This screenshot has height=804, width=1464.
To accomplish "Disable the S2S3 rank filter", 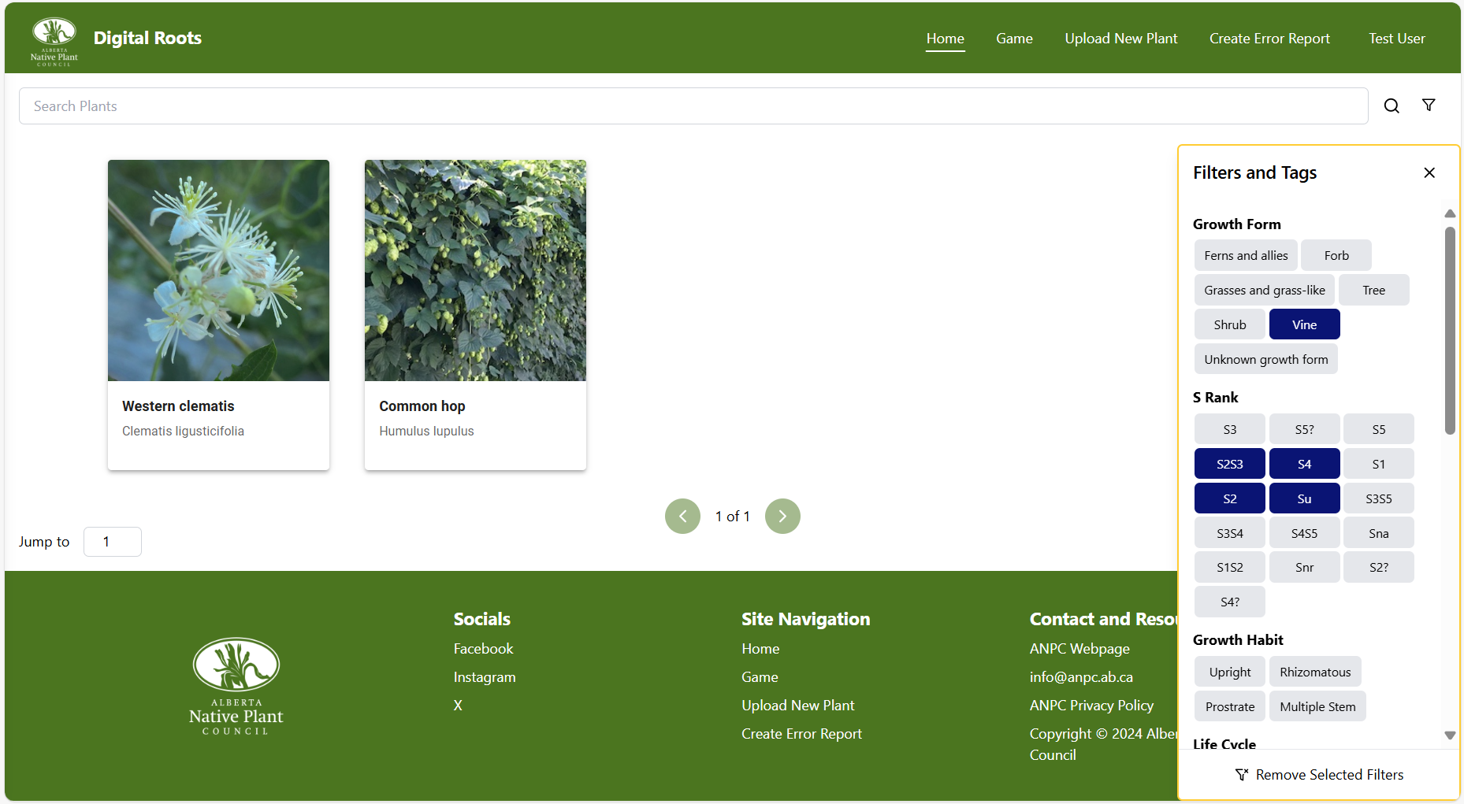I will [x=1229, y=464].
